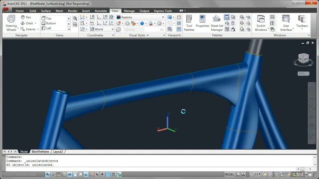The height and width of the screenshot is (179, 319).
Task: Toggle Ortho Mode in status bar
Action: pos(64,175)
